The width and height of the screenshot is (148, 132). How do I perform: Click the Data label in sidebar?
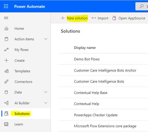[18, 92]
